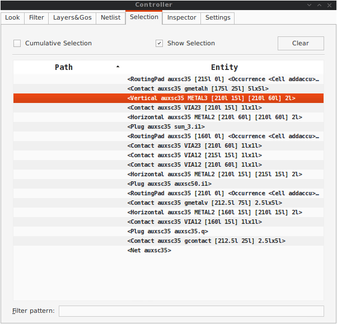Focus the Filter pattern input field
Viewport: 337px width, 324px height.
pos(191,311)
